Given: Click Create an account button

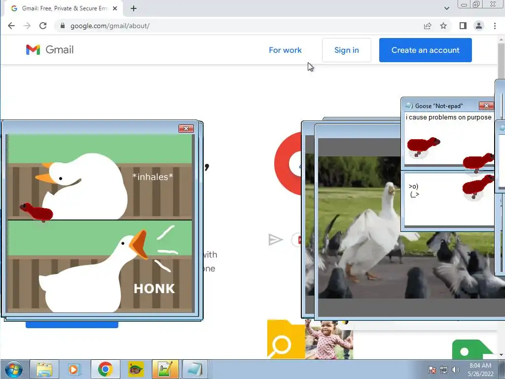Looking at the screenshot, I should click(x=426, y=50).
